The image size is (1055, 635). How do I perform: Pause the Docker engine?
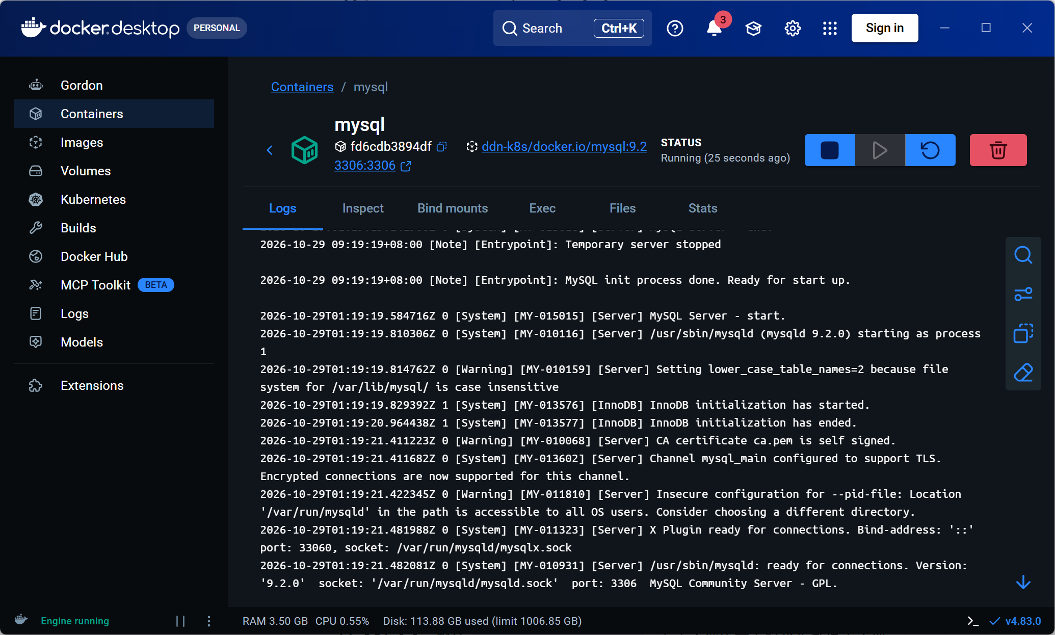[180, 621]
